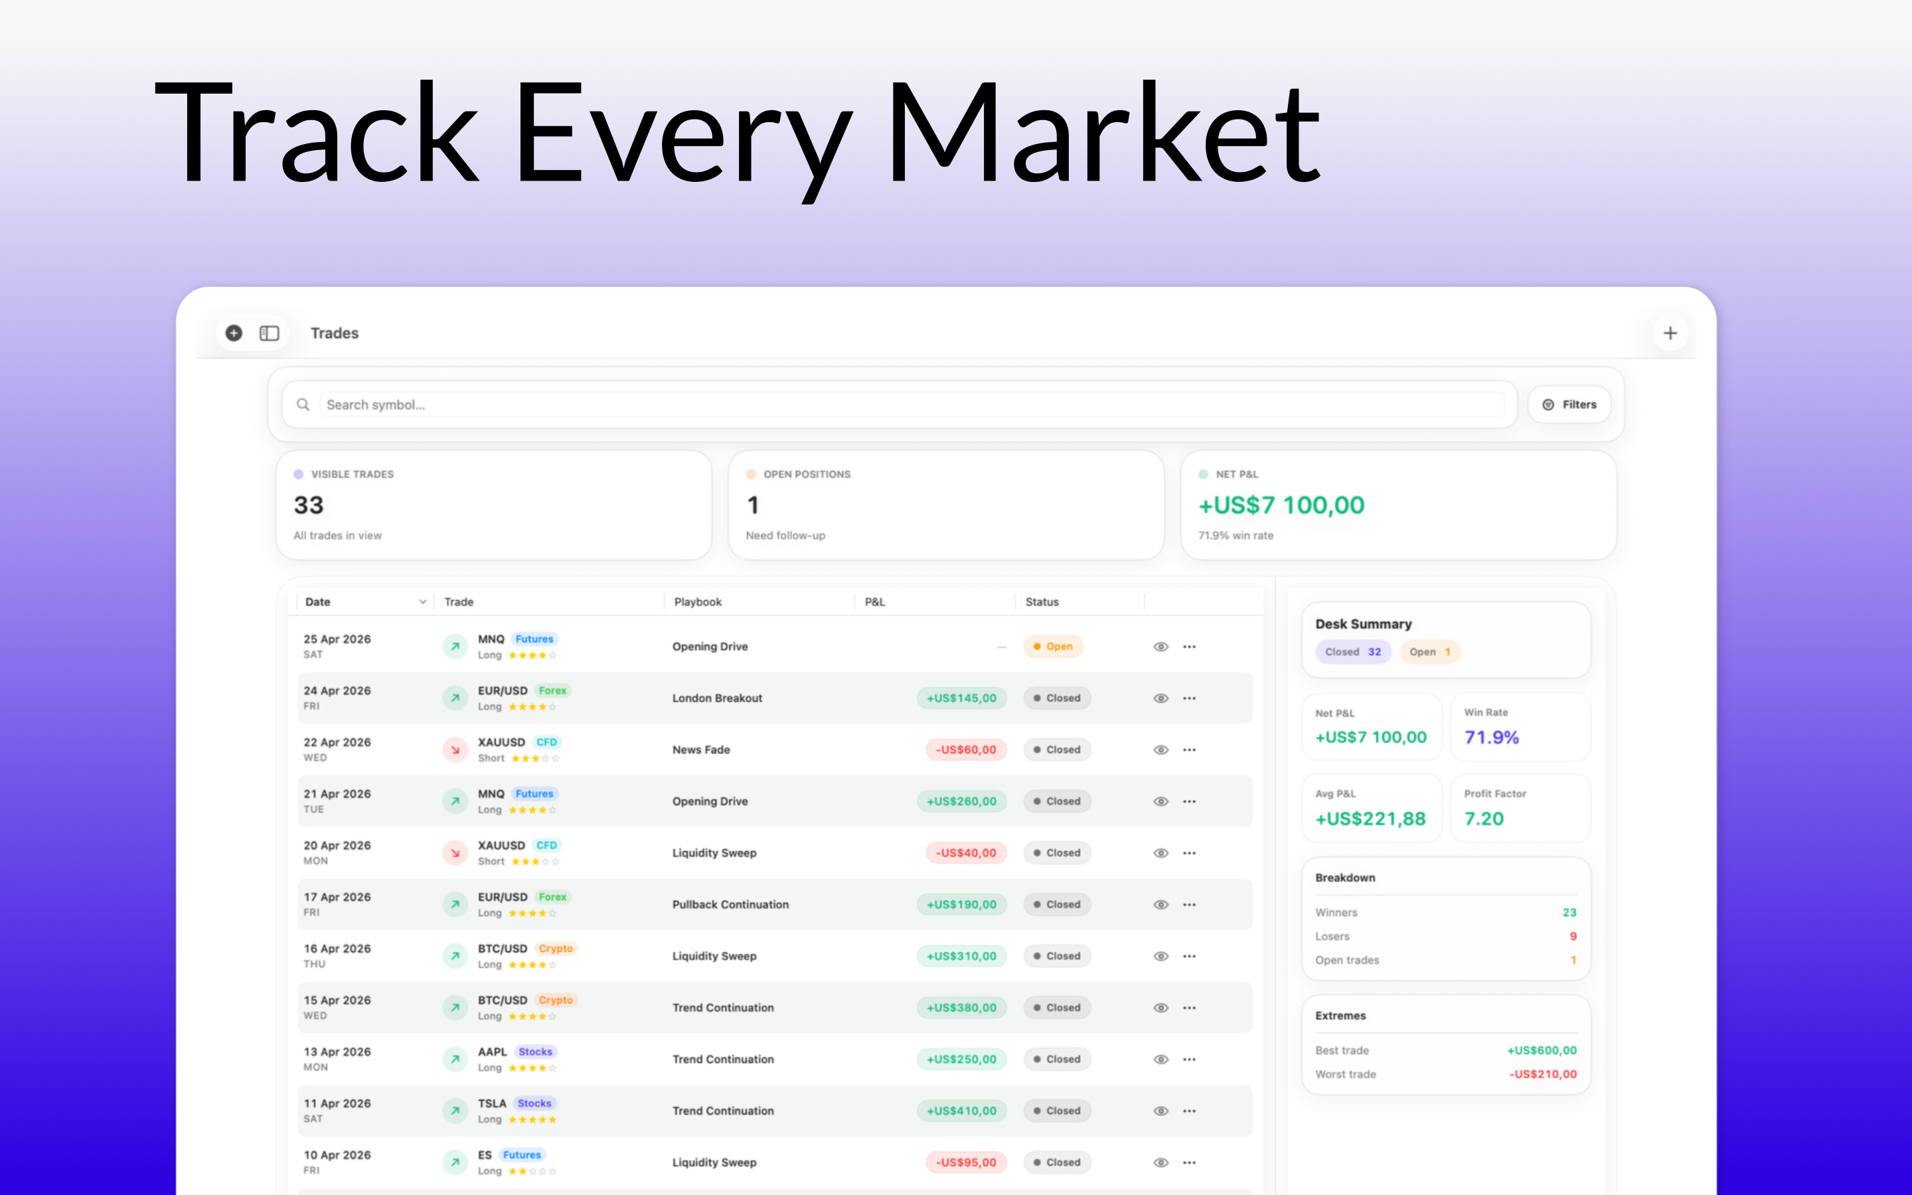View the 15 Apr BTC/USD trade eye icon

[x=1160, y=1008]
